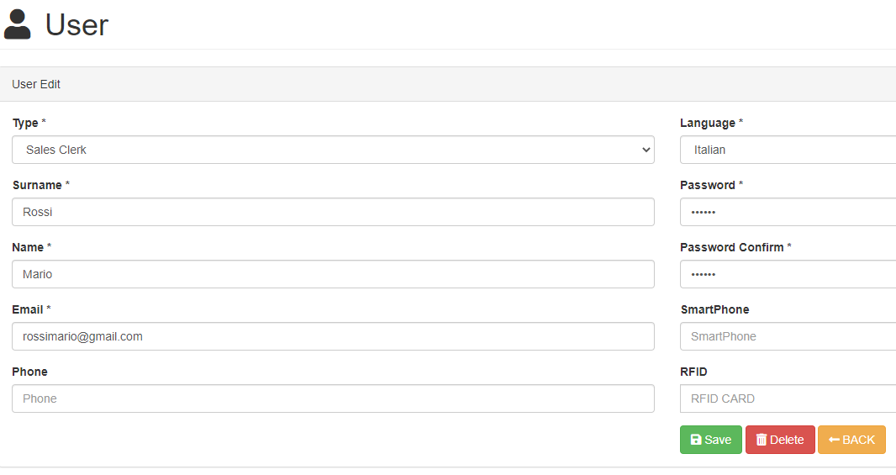The width and height of the screenshot is (896, 475).
Task: Delete this user
Action: [x=780, y=440]
